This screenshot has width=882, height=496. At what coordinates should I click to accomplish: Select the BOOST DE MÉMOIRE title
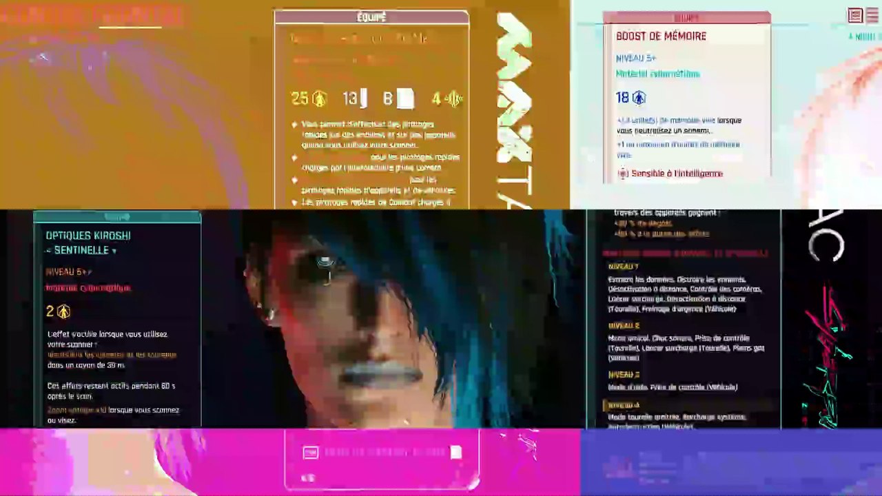pos(661,37)
